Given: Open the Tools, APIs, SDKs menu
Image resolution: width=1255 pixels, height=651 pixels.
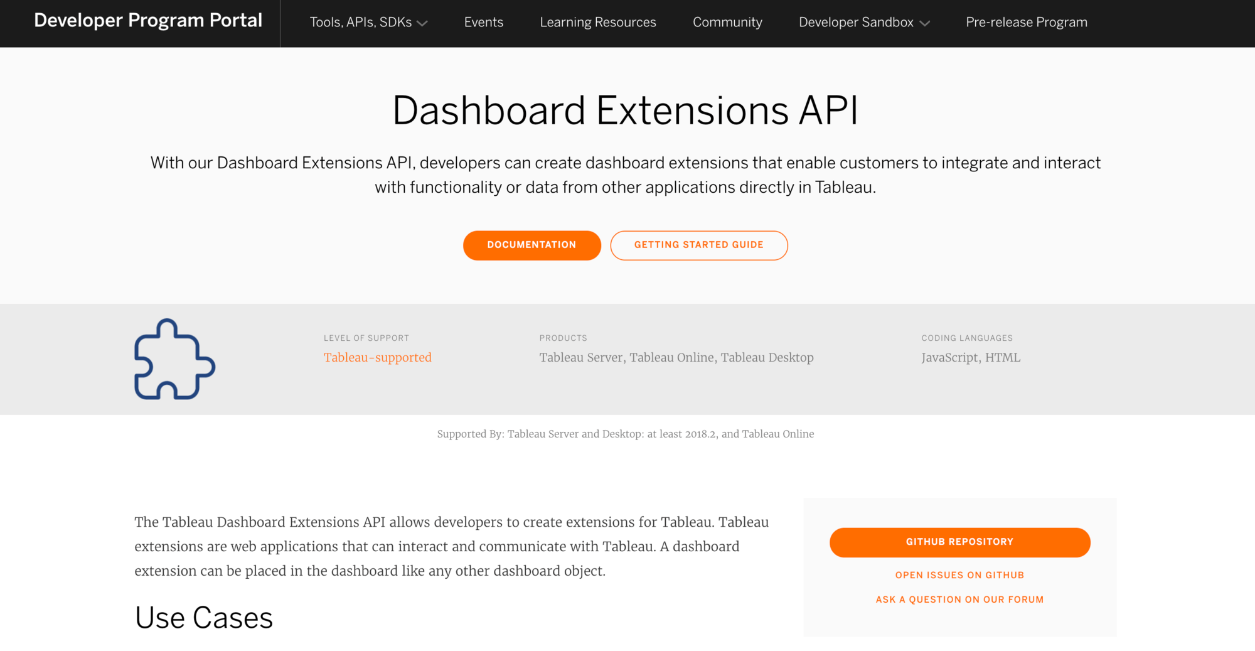Looking at the screenshot, I should coord(361,23).
